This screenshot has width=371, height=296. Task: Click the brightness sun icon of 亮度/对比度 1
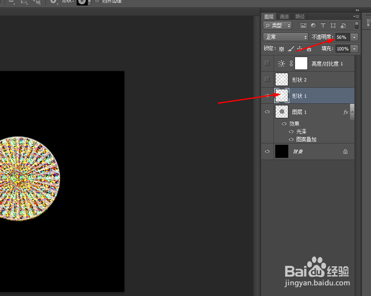(281, 64)
